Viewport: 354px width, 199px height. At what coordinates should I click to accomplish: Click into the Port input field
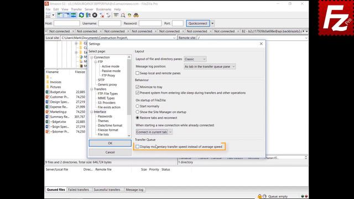[178, 23]
